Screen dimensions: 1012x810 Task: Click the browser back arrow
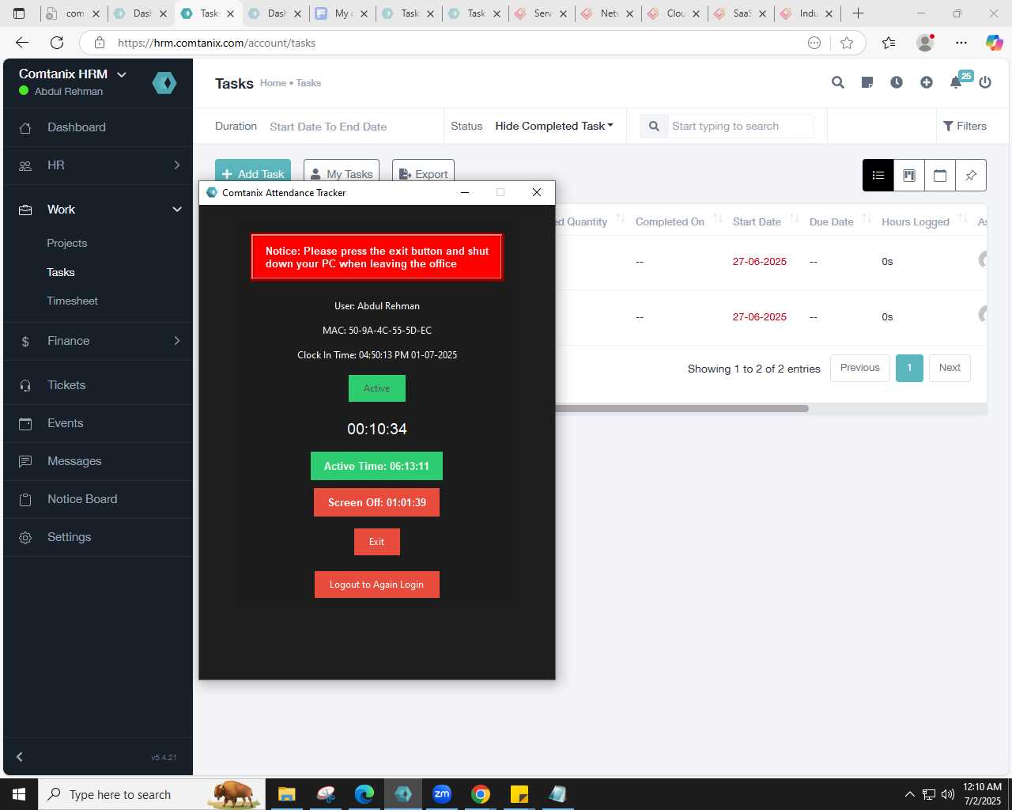pos(22,43)
